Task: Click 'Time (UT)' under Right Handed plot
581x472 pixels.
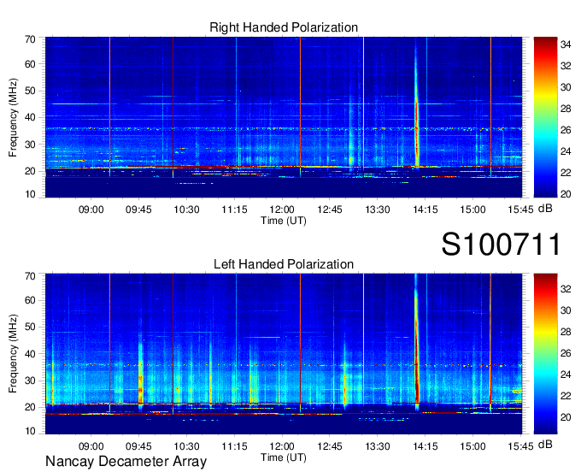Action: (284, 221)
